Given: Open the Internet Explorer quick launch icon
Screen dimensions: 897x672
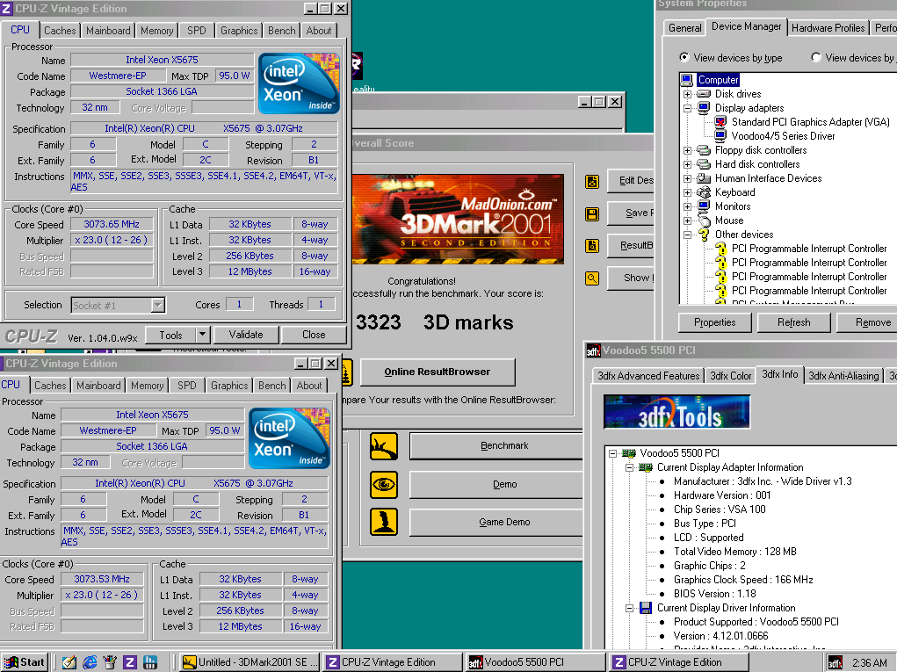Looking at the screenshot, I should click(x=90, y=662).
